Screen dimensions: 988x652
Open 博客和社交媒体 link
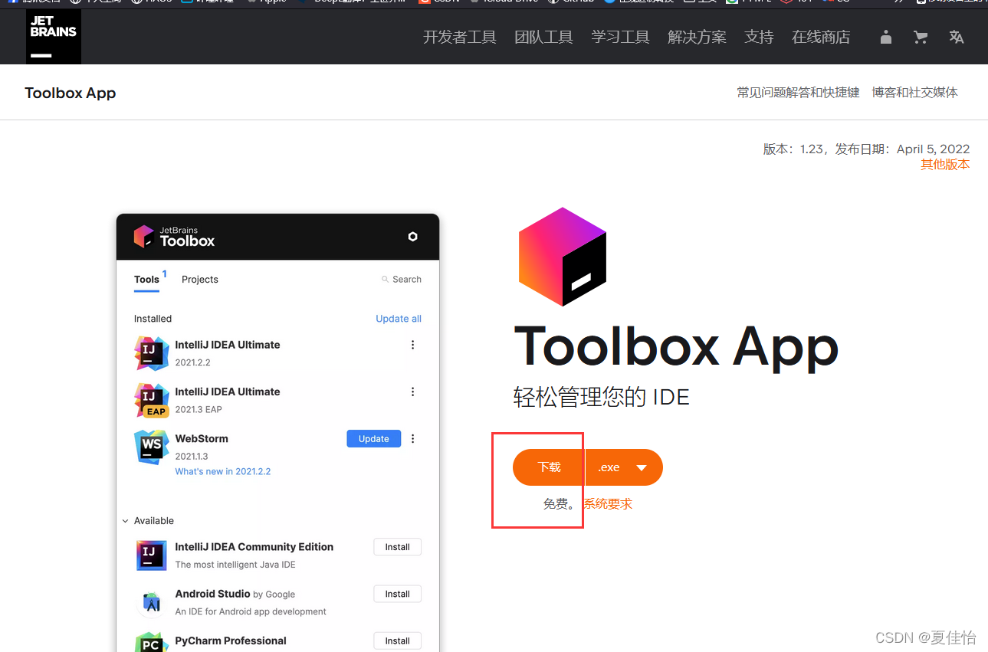pos(914,93)
